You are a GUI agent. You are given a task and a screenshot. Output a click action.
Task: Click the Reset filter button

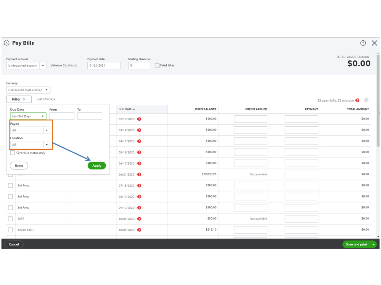click(x=19, y=166)
